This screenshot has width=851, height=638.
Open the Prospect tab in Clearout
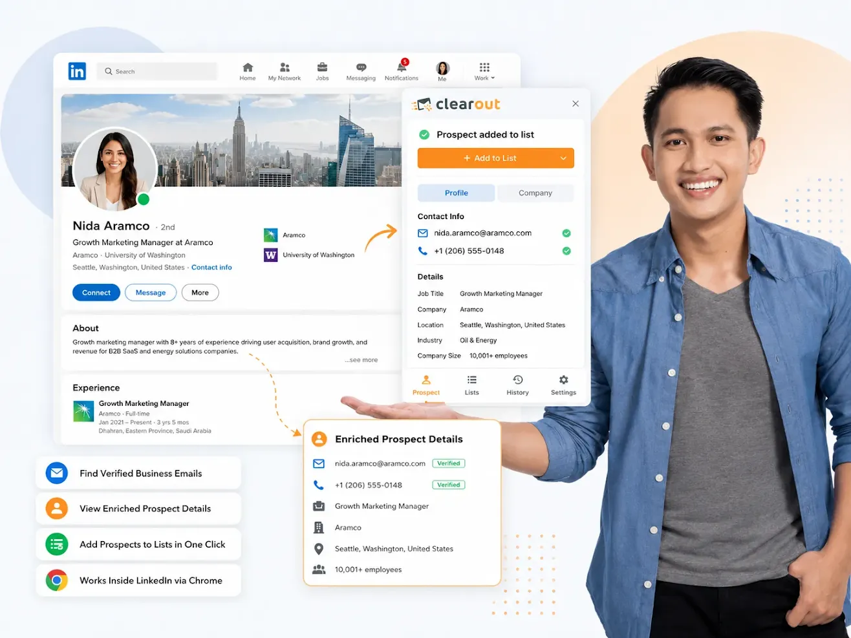426,385
